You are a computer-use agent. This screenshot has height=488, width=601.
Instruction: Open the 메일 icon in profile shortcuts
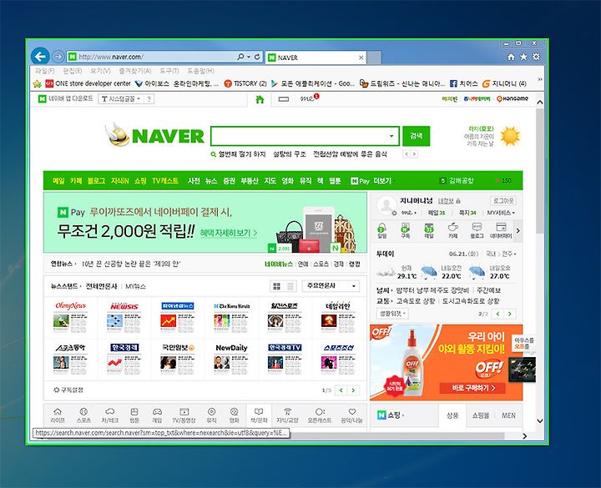point(429,230)
